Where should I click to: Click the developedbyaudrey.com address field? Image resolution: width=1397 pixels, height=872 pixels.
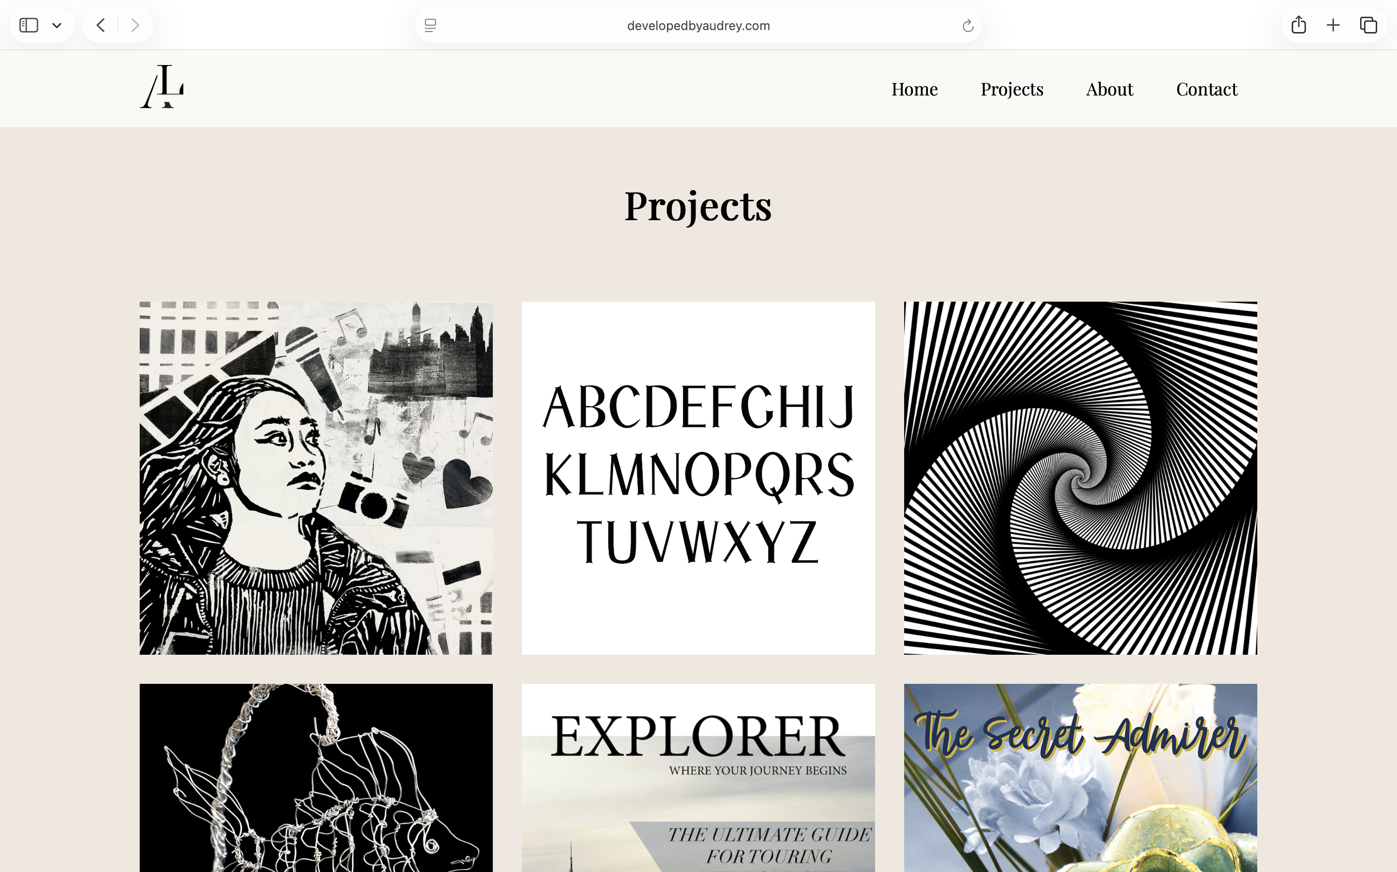(698, 25)
